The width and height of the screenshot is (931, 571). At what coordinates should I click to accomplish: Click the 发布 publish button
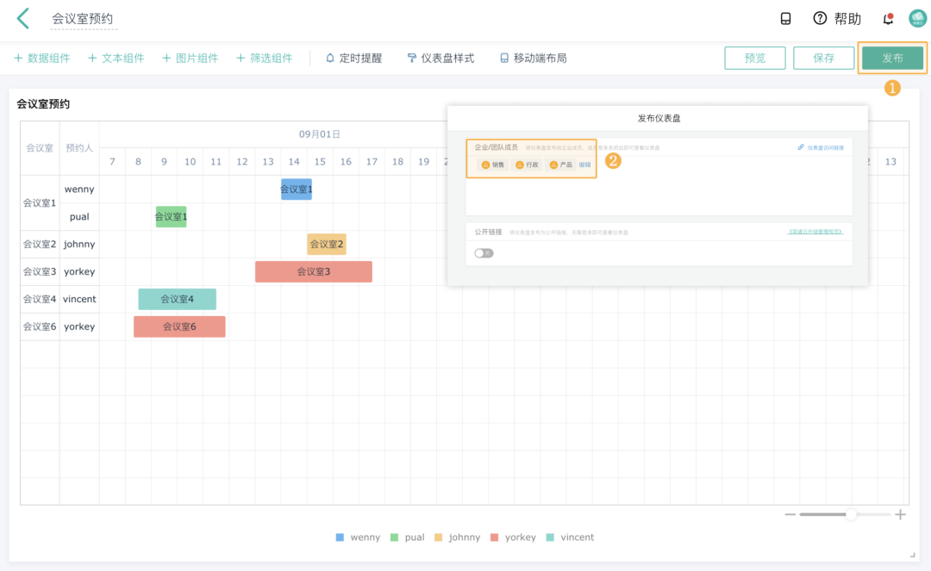(892, 59)
